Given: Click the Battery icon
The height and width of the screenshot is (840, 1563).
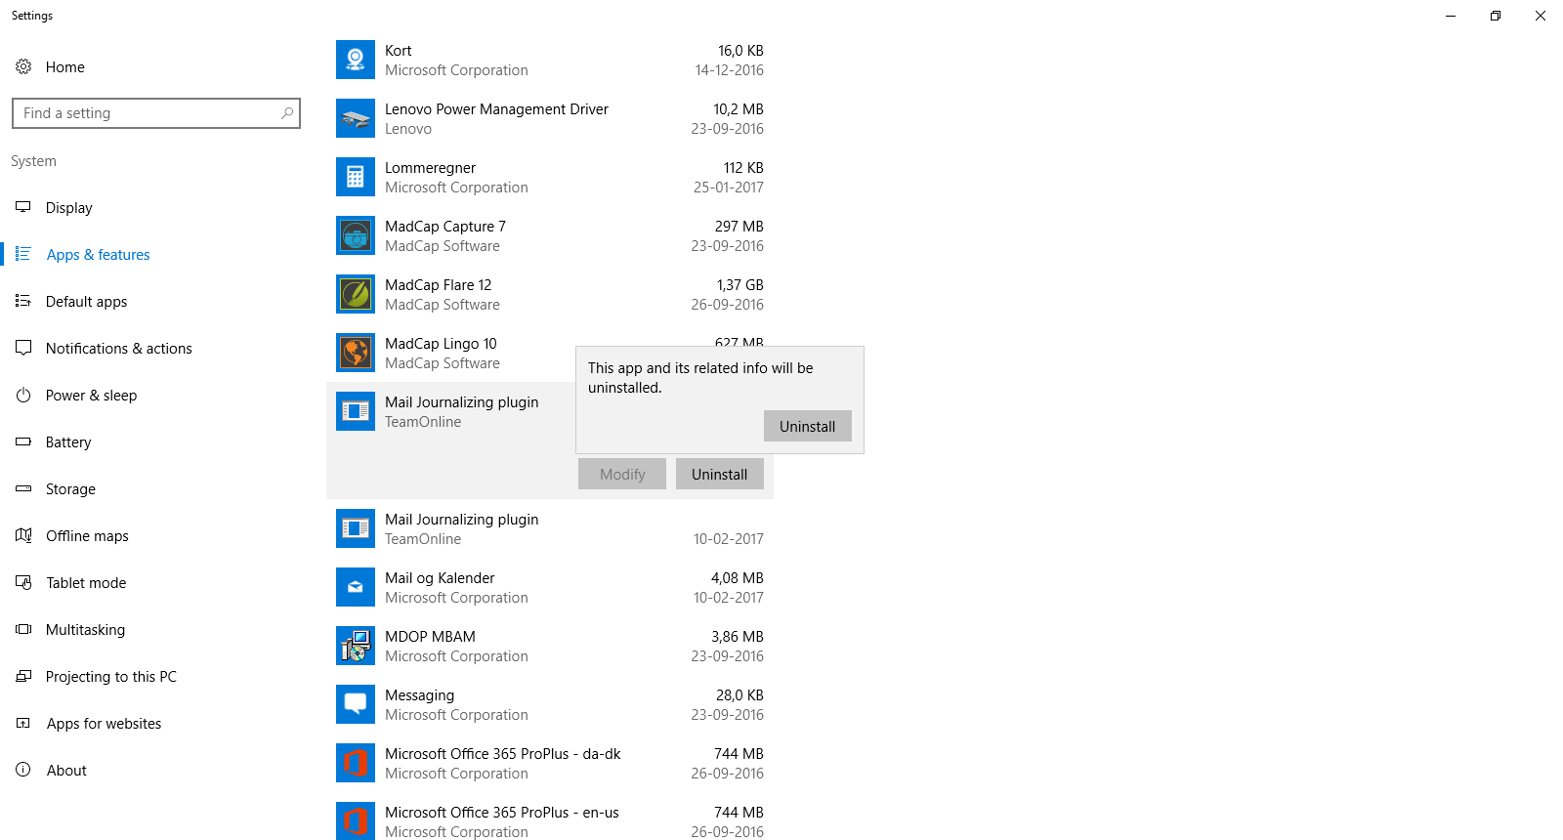Looking at the screenshot, I should tap(23, 441).
